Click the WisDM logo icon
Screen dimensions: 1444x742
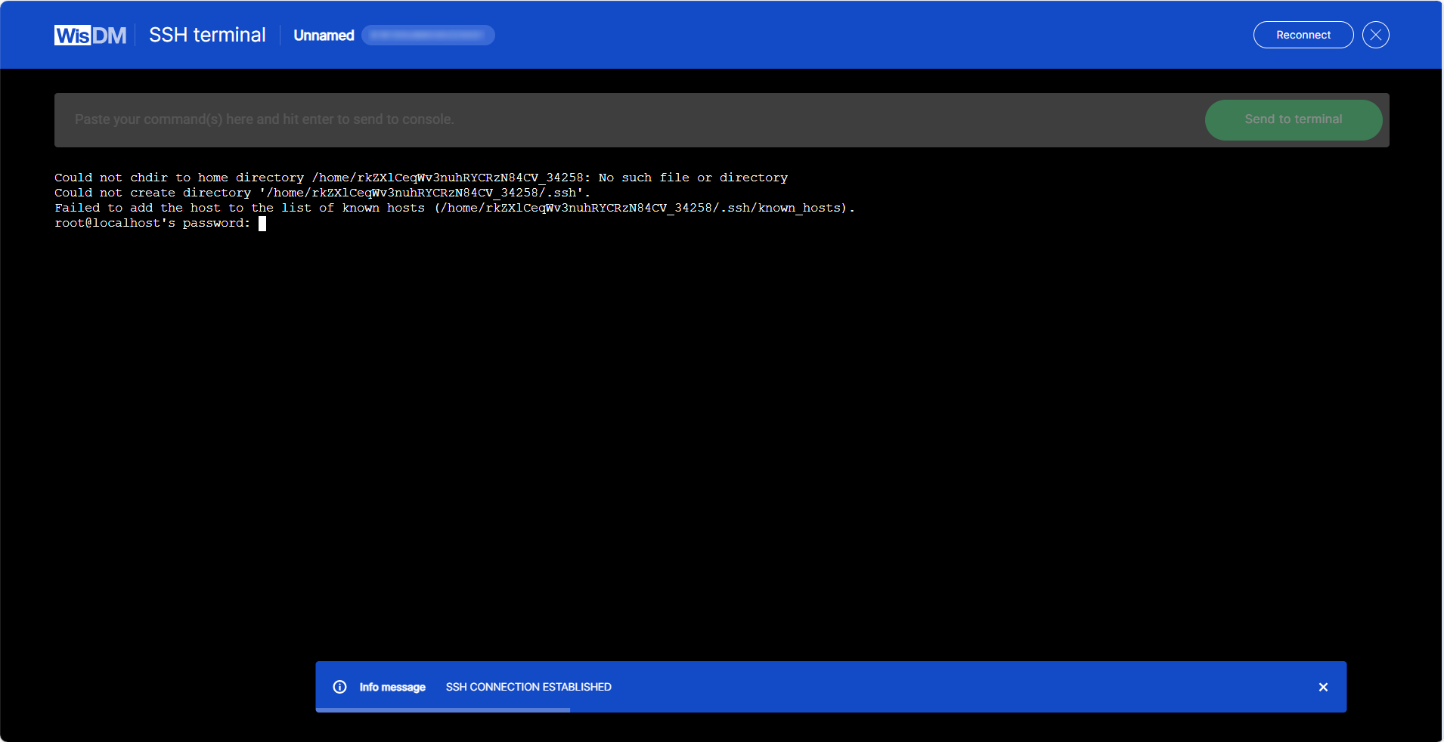tap(89, 34)
